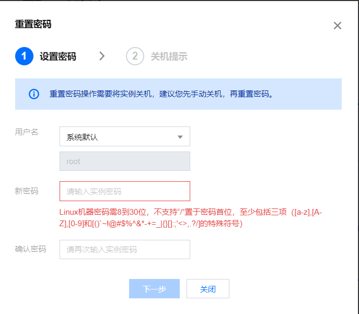Screen dimensions: 359x314
Task: Click the shutdown notice banner text
Action: [x=161, y=94]
